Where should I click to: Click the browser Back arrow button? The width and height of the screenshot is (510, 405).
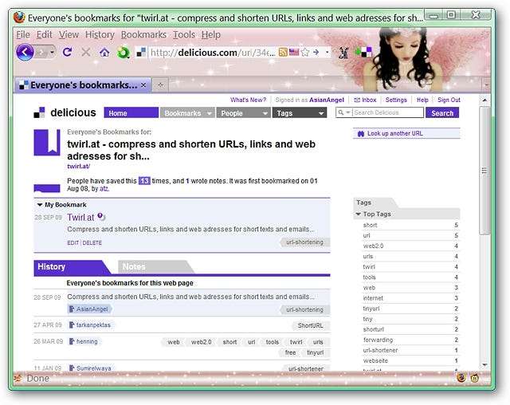coord(25,53)
